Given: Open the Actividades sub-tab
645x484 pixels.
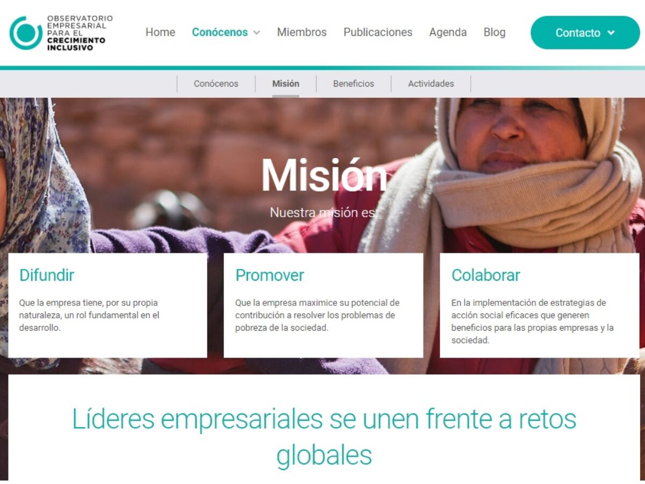Looking at the screenshot, I should tap(431, 84).
